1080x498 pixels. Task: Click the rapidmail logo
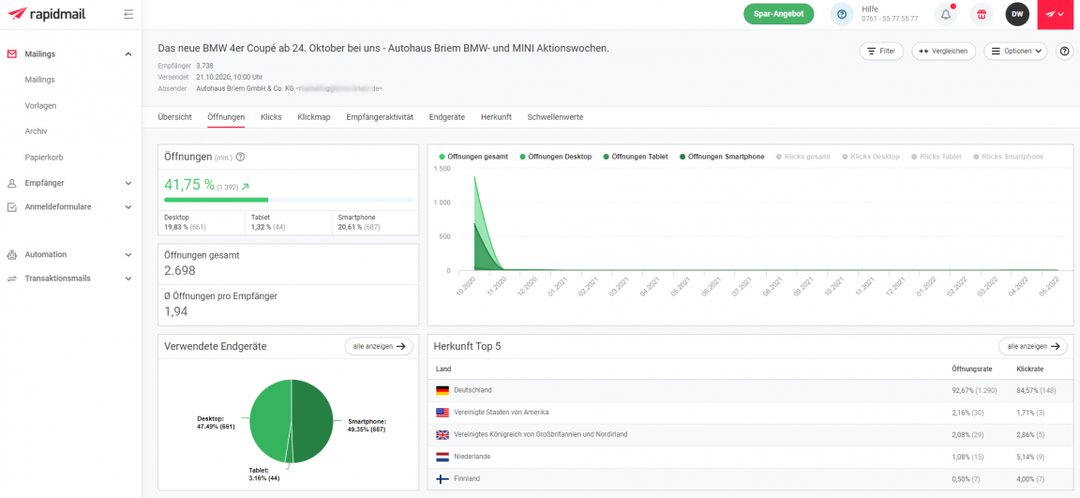(x=49, y=14)
